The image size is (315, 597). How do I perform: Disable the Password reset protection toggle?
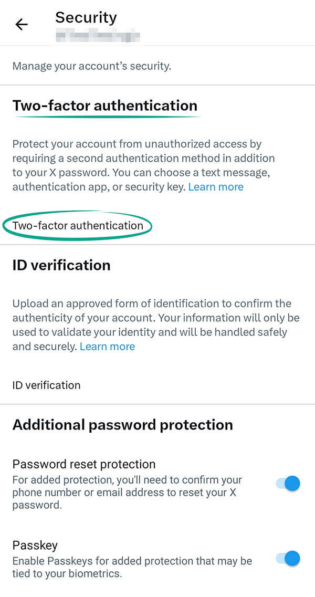(x=288, y=483)
